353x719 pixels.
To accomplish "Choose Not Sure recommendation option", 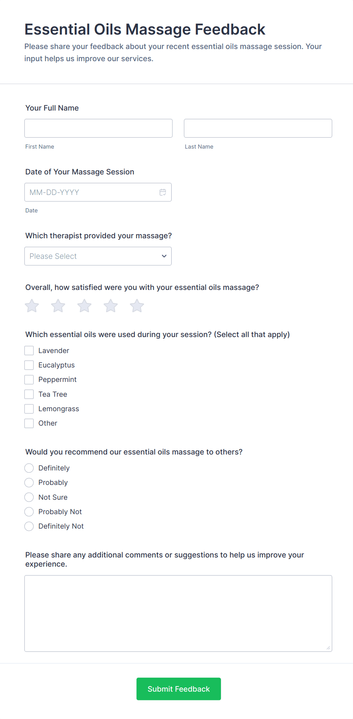I will tap(29, 497).
